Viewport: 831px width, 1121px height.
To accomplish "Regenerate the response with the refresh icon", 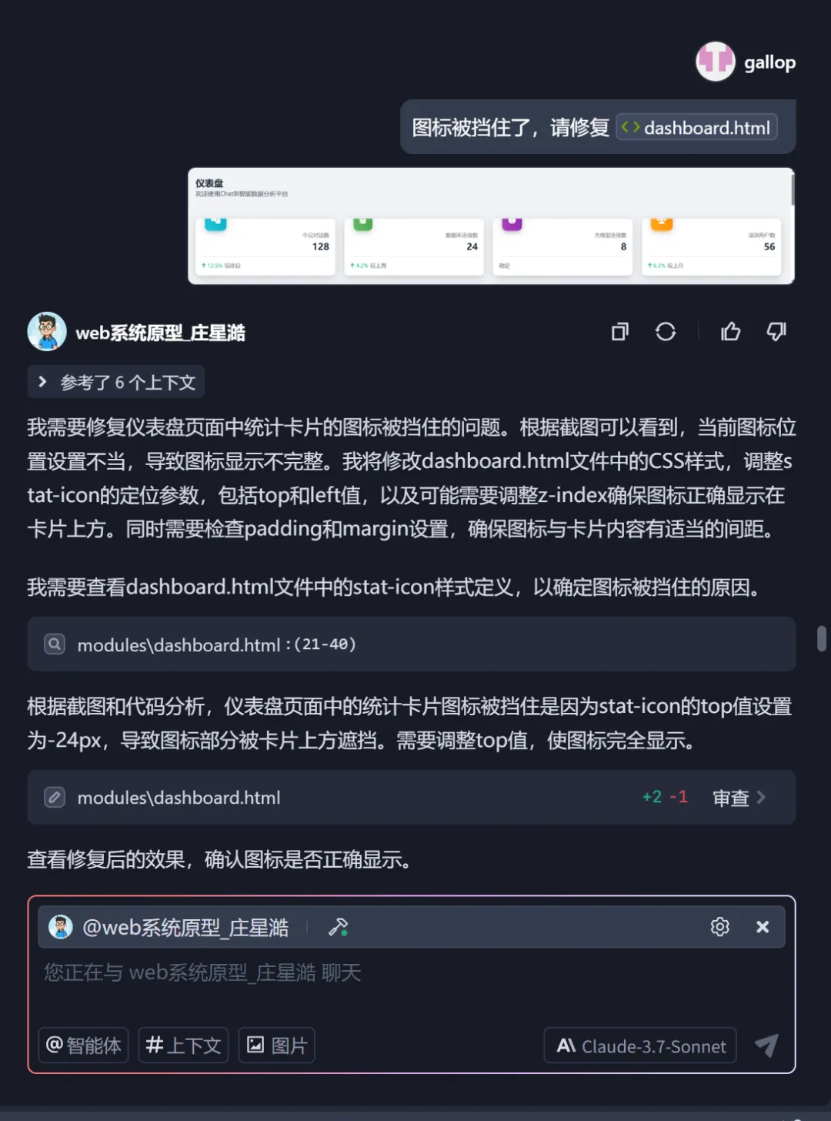I will (x=666, y=332).
